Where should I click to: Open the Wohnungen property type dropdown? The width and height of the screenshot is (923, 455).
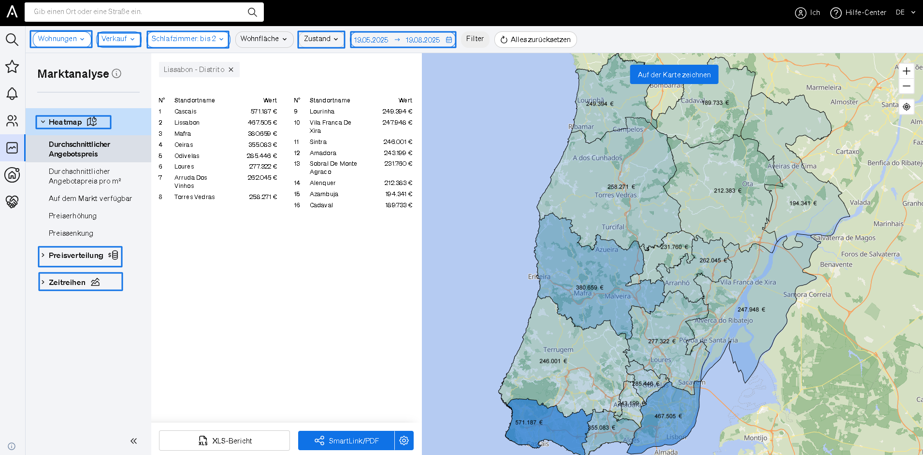tap(61, 39)
